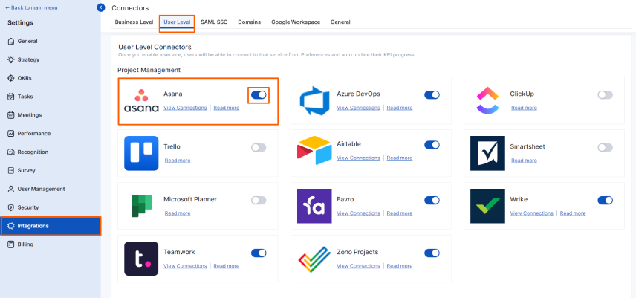Click Azure DevOps Read more link
Screen dimensions: 636x298
(400, 108)
